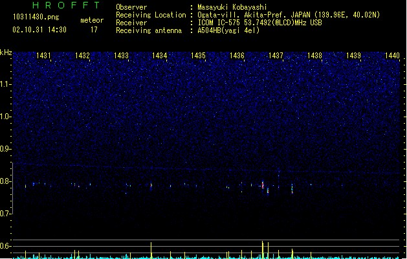Viewport: 407px width, 259px height.
Task: Click the ICOM IC-575 receiver text
Action: pyautogui.click(x=259, y=23)
